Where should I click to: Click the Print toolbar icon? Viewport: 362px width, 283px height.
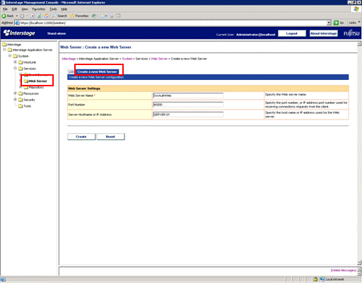click(x=112, y=16)
